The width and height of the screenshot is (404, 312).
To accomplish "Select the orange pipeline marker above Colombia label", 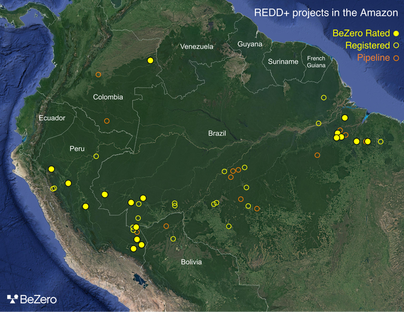I will 98,75.
